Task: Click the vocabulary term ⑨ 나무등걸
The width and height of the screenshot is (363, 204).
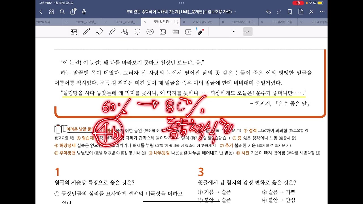Action: coord(159,153)
